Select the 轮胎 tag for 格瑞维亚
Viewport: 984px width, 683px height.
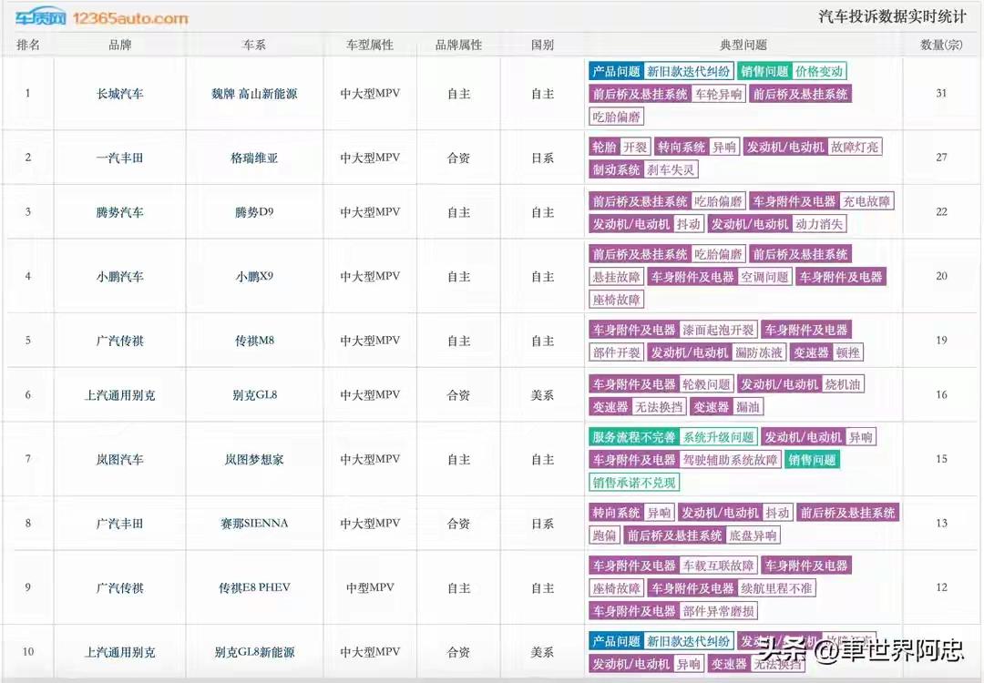(604, 147)
